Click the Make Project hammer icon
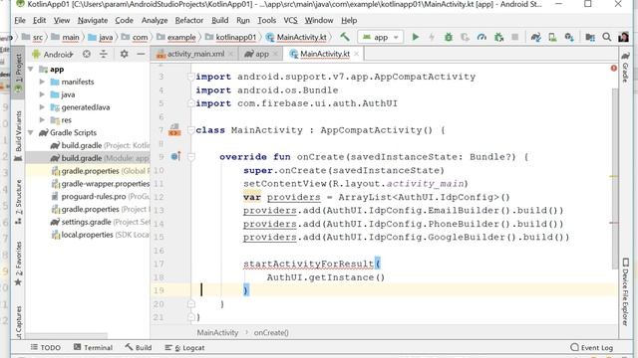The height and width of the screenshot is (358, 638). pos(345,37)
